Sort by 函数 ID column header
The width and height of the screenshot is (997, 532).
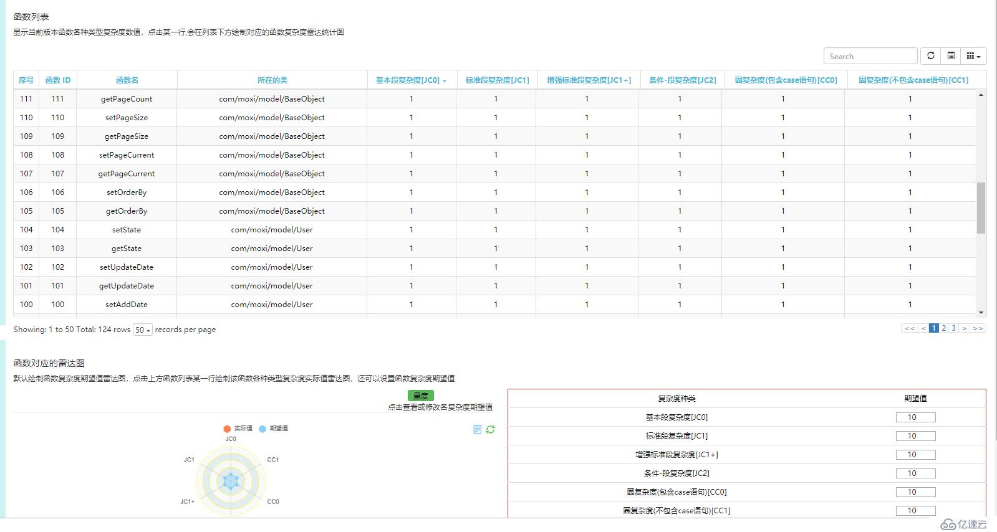coord(58,80)
